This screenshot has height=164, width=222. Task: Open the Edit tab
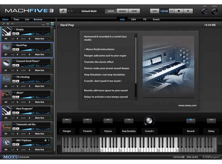point(134,19)
